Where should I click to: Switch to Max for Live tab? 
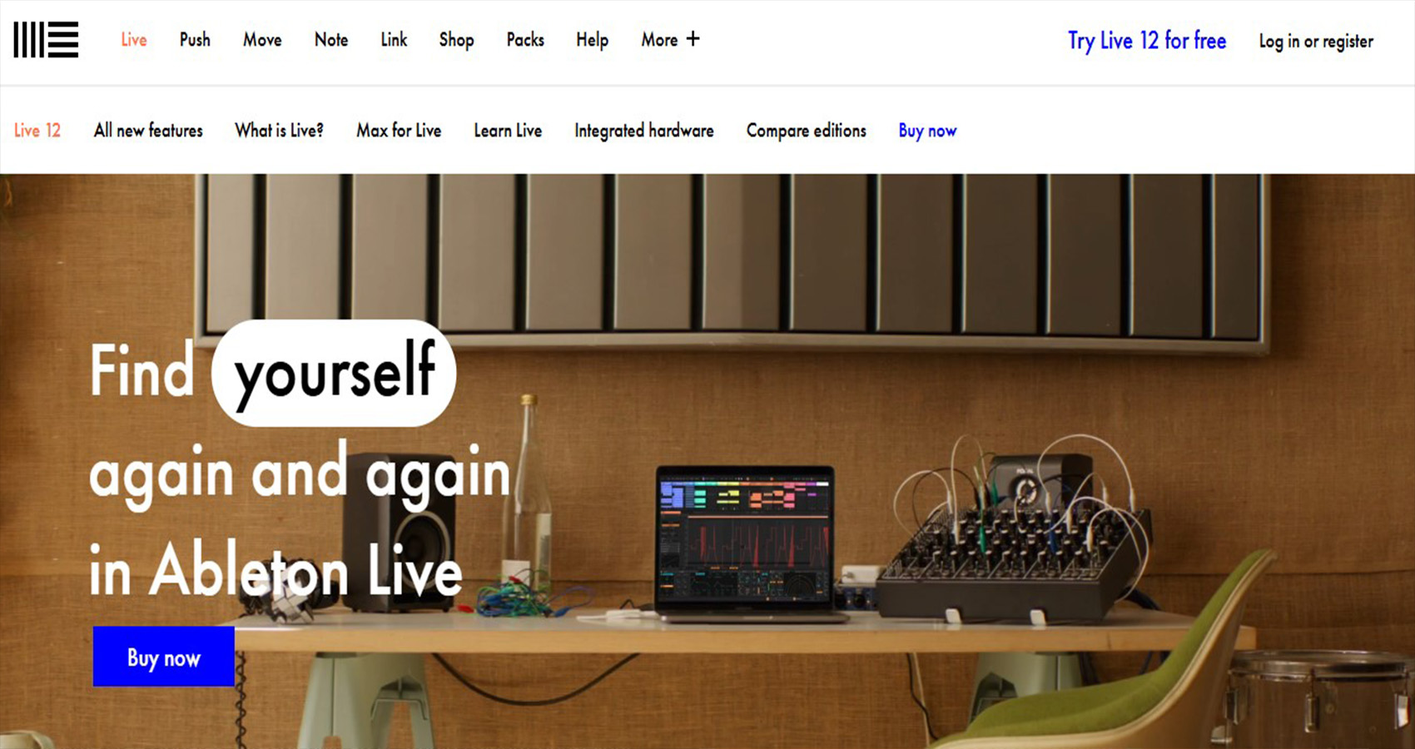pos(399,131)
